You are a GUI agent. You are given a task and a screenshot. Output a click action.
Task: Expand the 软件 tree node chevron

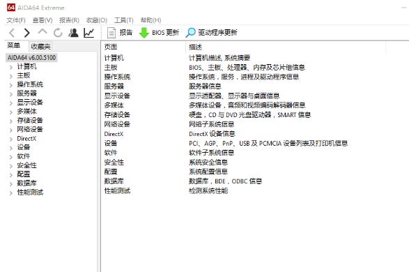pyautogui.click(x=11, y=157)
